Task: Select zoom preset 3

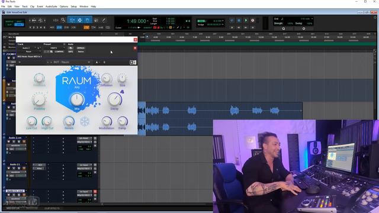Action: click(37, 28)
